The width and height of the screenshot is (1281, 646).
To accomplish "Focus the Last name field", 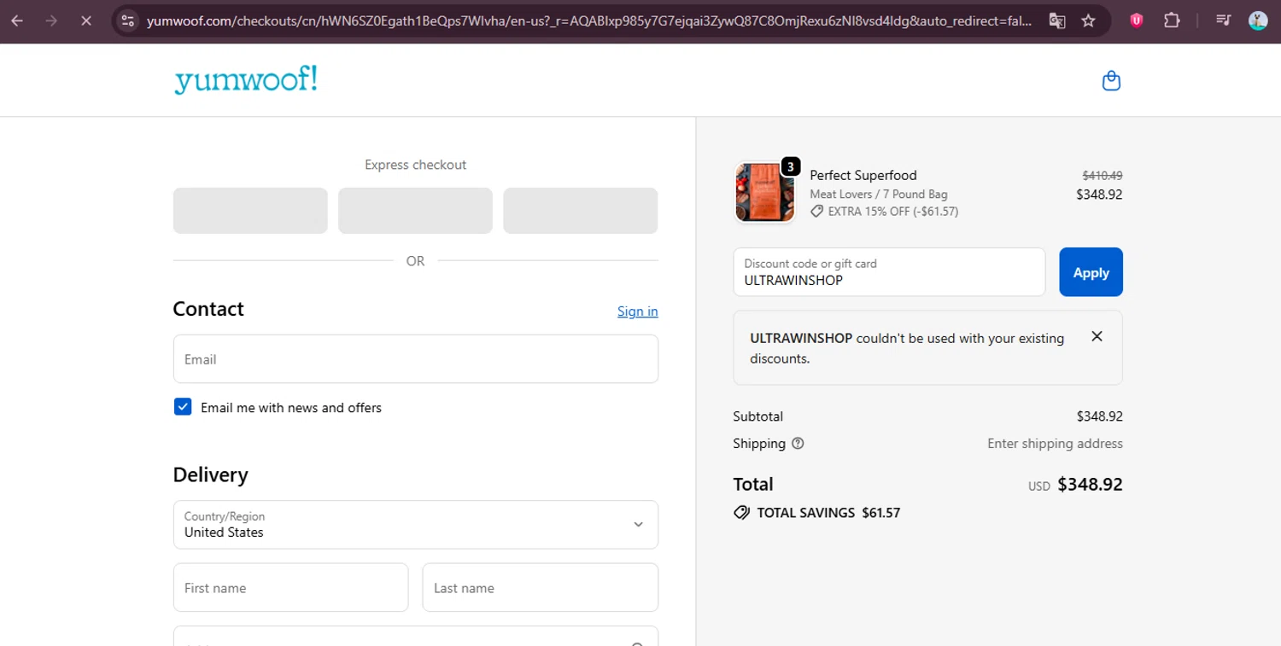I will (540, 588).
